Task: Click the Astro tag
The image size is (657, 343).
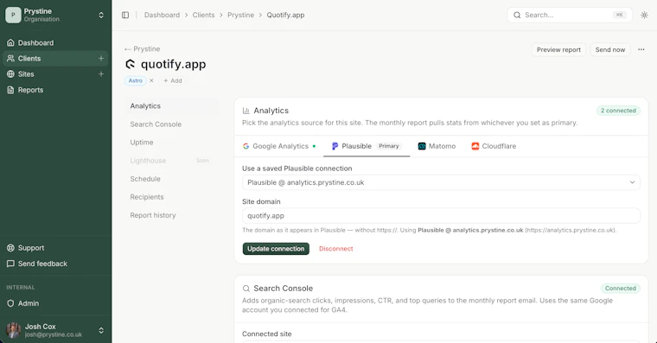Action: tap(136, 81)
